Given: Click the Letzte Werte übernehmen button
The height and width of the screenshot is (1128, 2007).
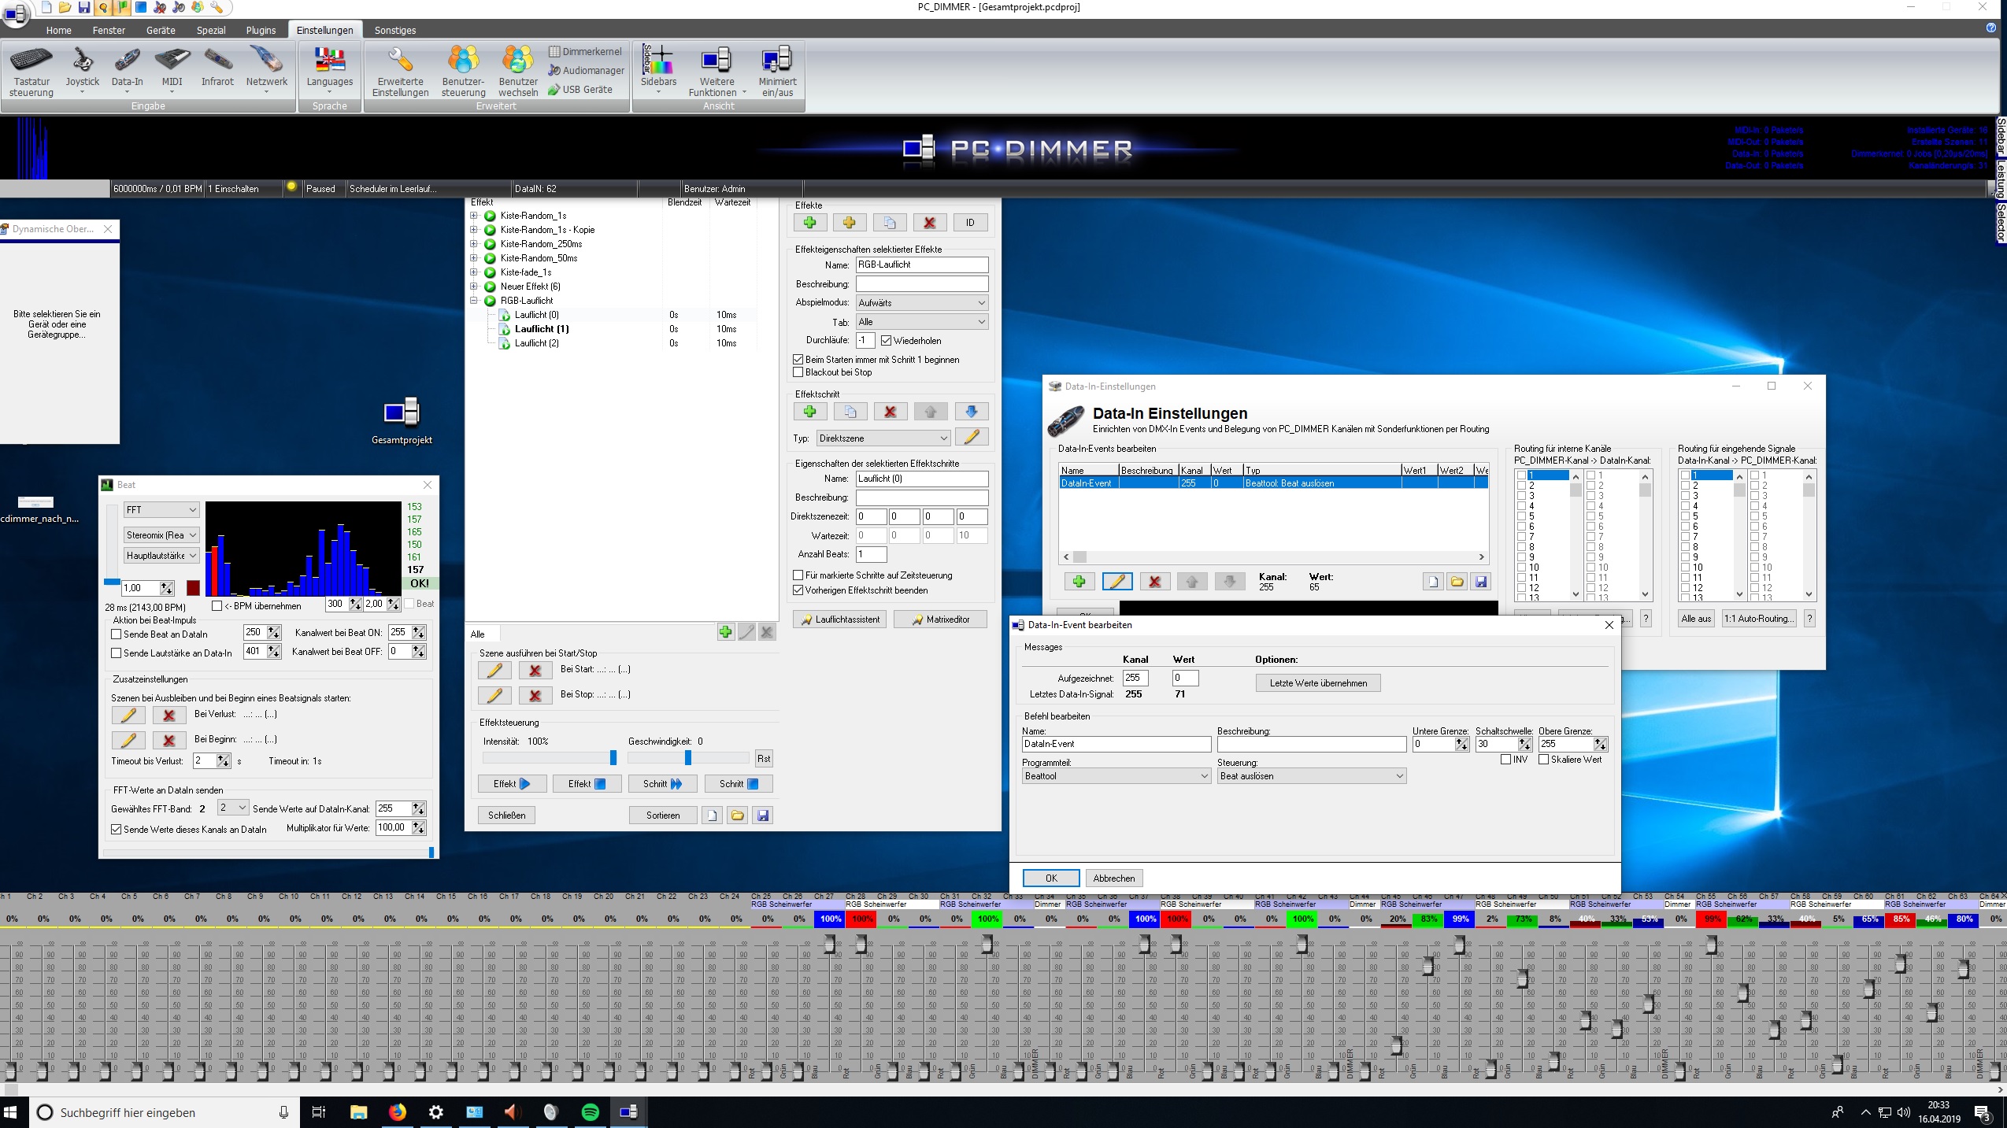Looking at the screenshot, I should click(1317, 683).
